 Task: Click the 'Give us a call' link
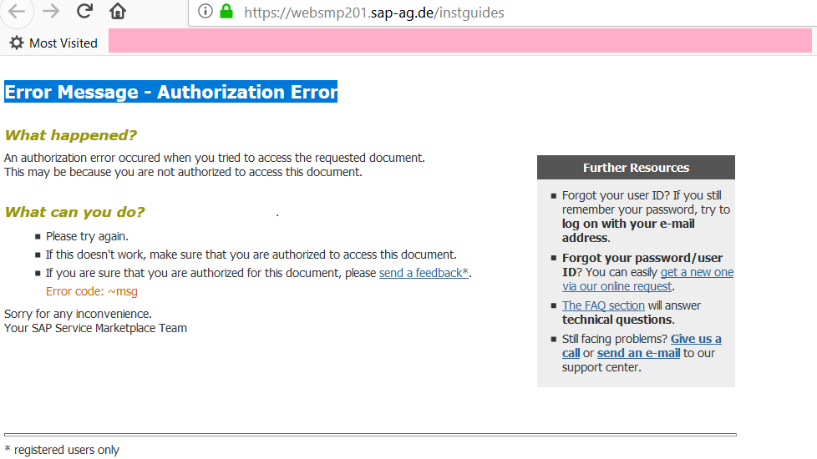[x=642, y=346]
